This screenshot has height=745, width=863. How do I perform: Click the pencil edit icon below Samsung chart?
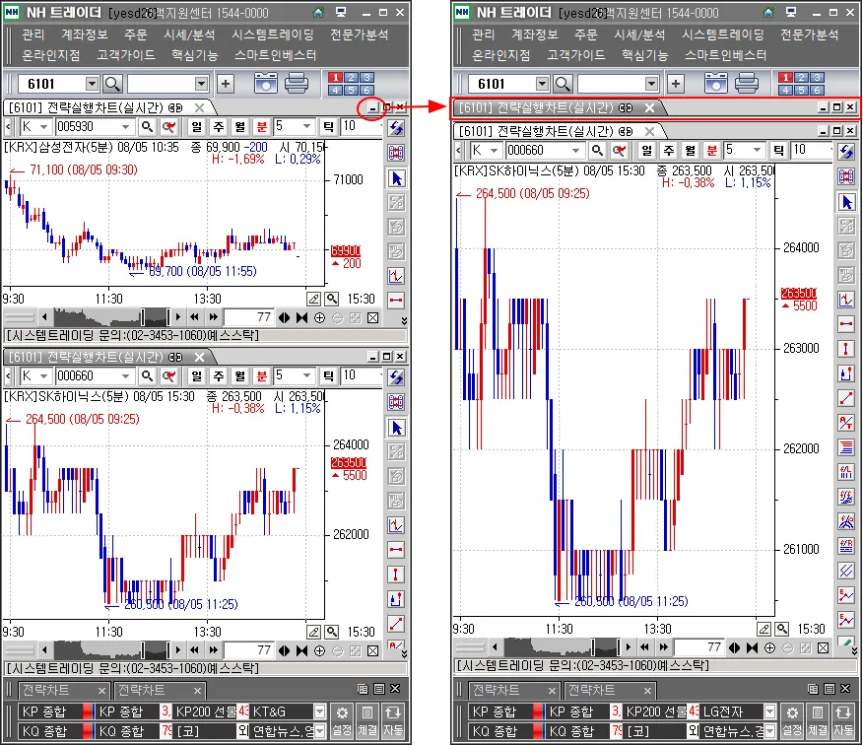[313, 299]
